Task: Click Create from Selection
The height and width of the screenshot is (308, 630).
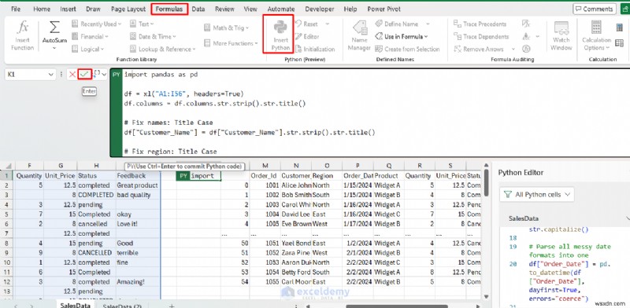Action: pyautogui.click(x=407, y=49)
